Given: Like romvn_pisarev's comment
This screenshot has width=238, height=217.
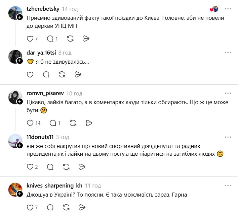Looking at the screenshot, I should coord(30,123).
